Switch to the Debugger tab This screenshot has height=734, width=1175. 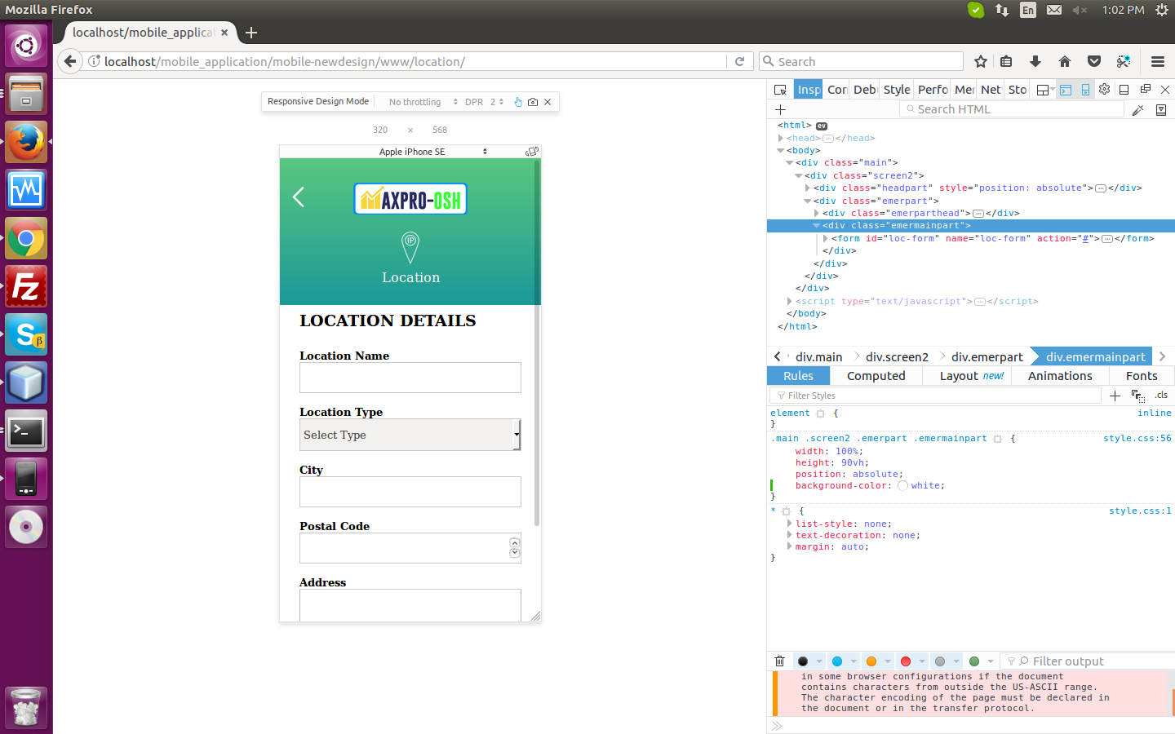pos(865,90)
